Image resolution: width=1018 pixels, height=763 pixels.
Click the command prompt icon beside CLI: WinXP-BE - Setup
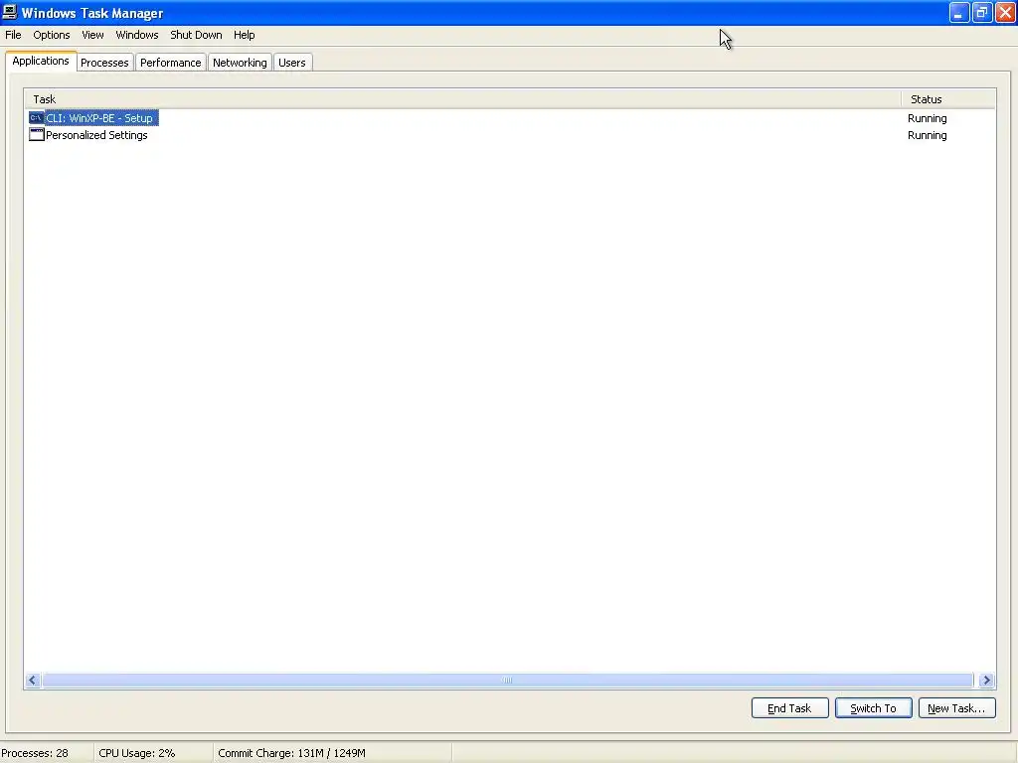tap(37, 117)
